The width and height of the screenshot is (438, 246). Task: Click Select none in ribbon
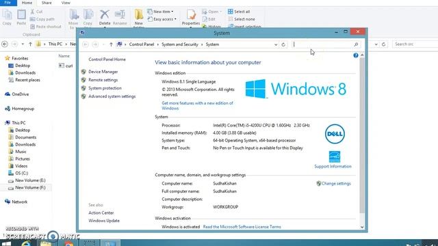[242, 19]
